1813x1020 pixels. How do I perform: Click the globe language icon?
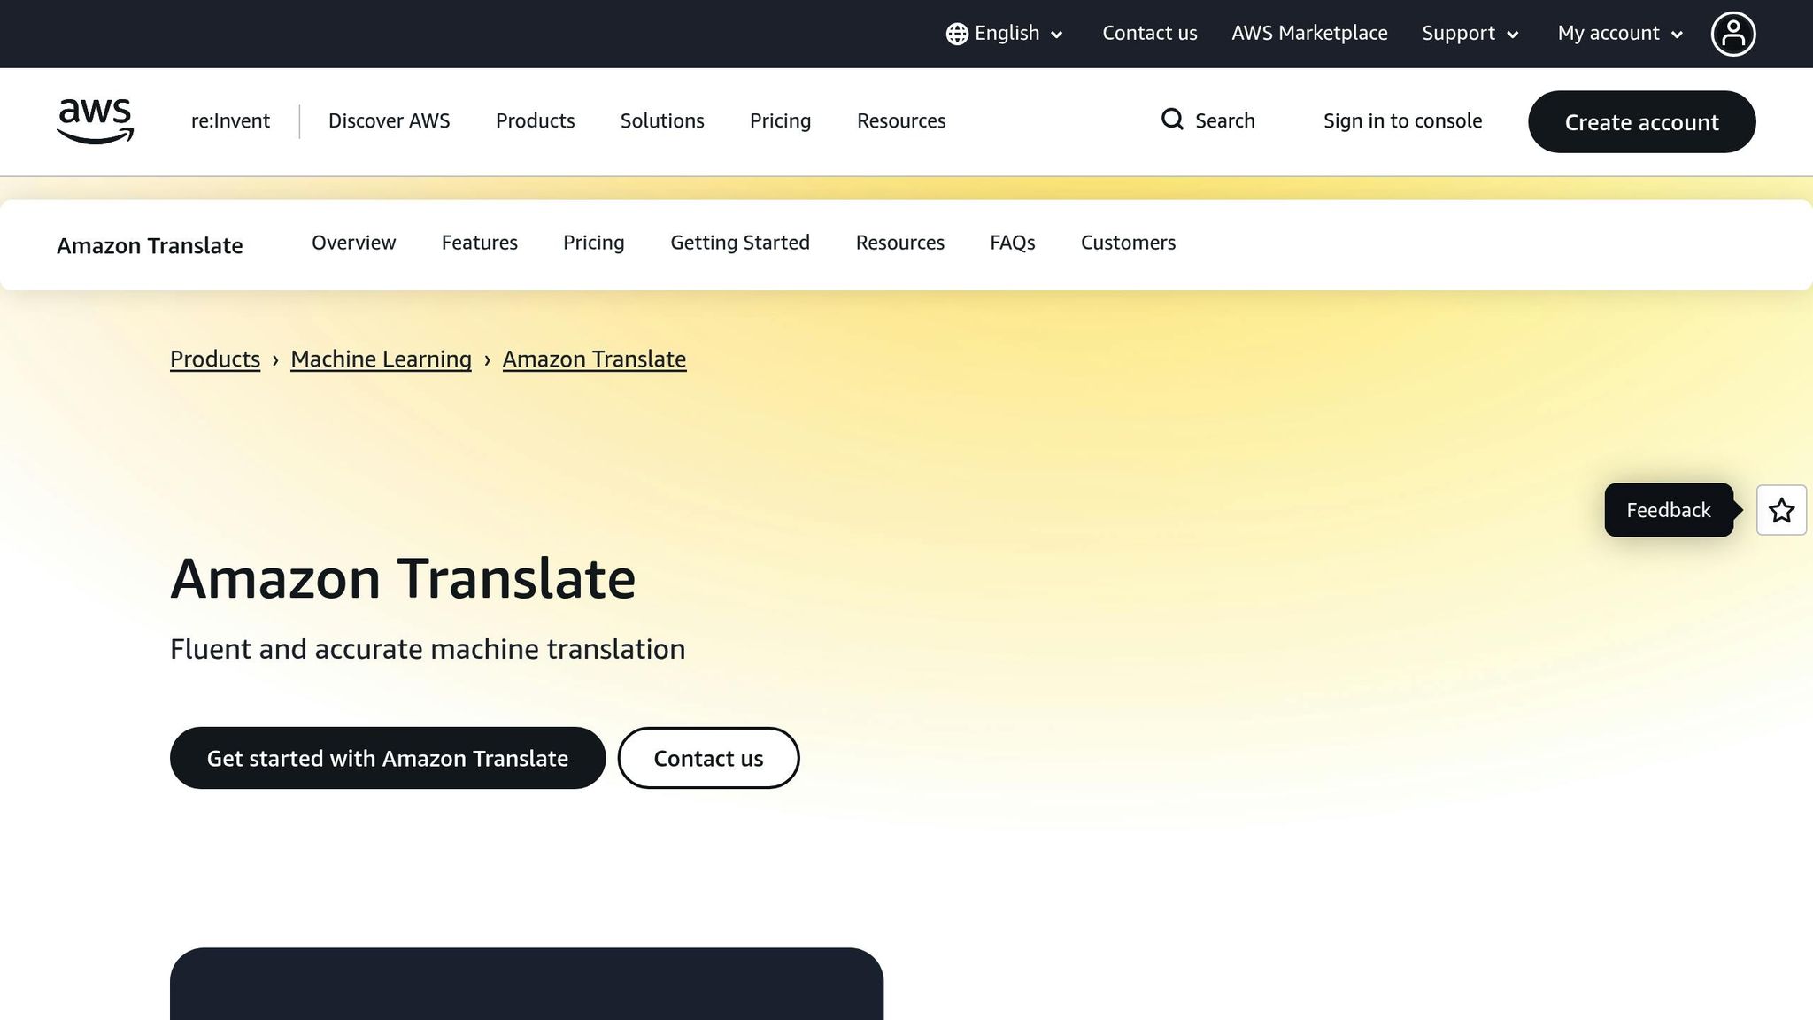956,33
